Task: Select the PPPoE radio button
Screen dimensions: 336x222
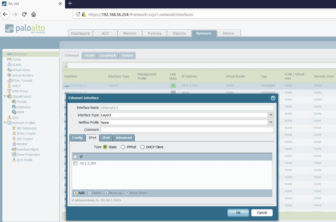Action: click(123, 147)
